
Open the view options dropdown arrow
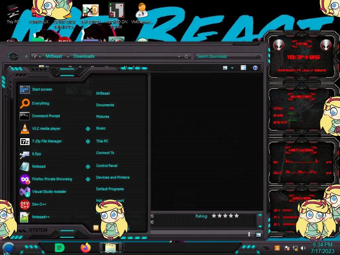(x=232, y=68)
